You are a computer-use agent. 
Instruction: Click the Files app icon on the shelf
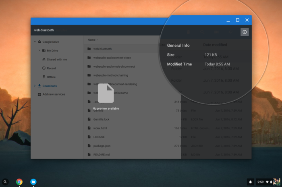pyautogui.click(x=33, y=182)
